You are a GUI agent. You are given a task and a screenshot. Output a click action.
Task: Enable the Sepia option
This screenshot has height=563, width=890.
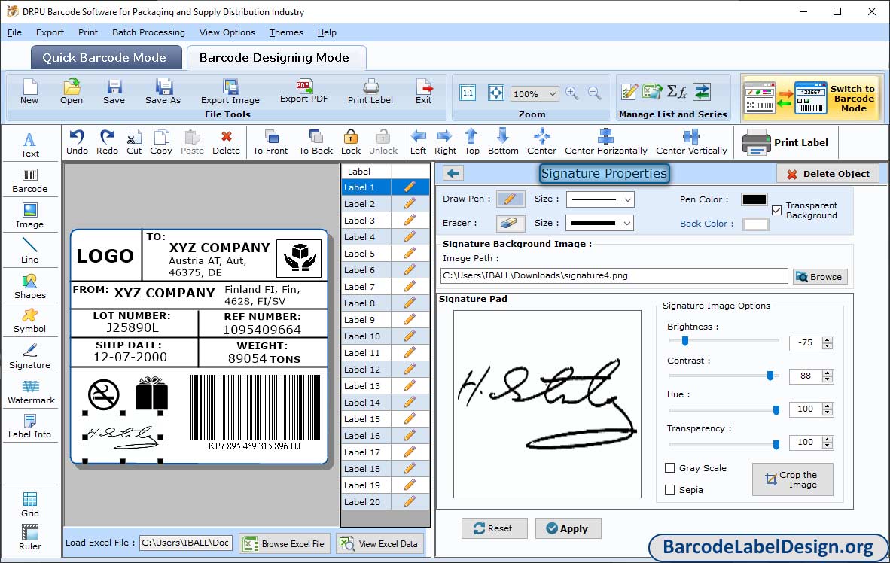point(670,489)
